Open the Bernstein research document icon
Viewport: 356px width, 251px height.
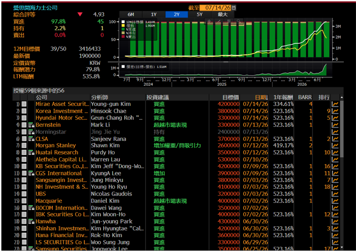point(31,125)
